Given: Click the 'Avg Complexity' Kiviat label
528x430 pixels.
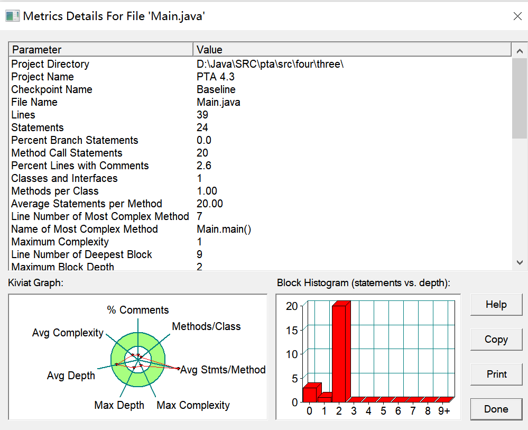Looking at the screenshot, I should pyautogui.click(x=68, y=333).
